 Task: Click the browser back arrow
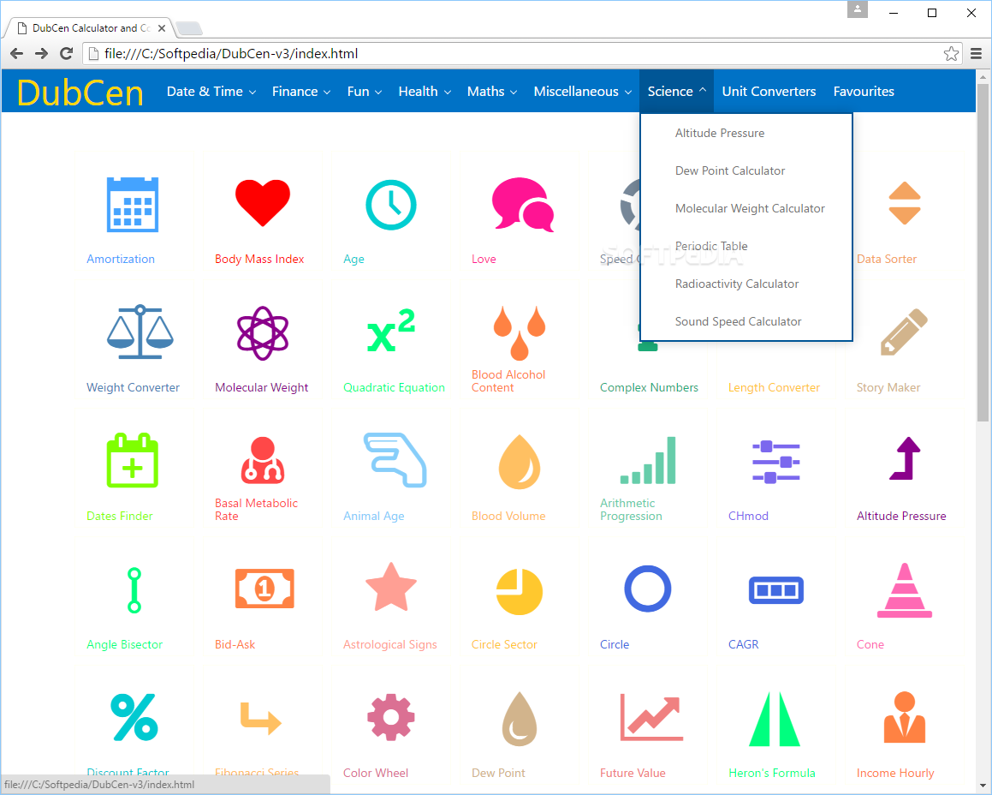[x=17, y=54]
